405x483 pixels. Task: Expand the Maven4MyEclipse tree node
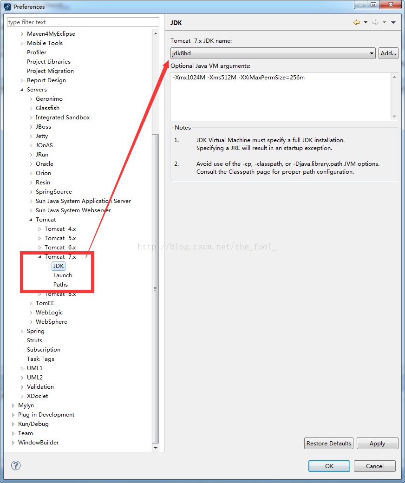click(22, 34)
